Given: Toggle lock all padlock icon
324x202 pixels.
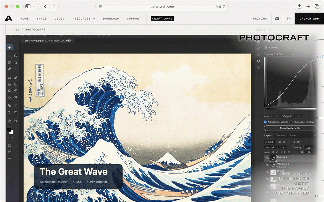Looking at the screenshot, I should coord(289,152).
